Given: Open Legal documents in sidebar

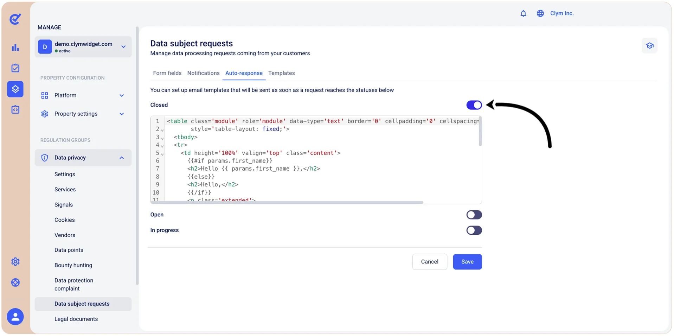Looking at the screenshot, I should tap(76, 319).
